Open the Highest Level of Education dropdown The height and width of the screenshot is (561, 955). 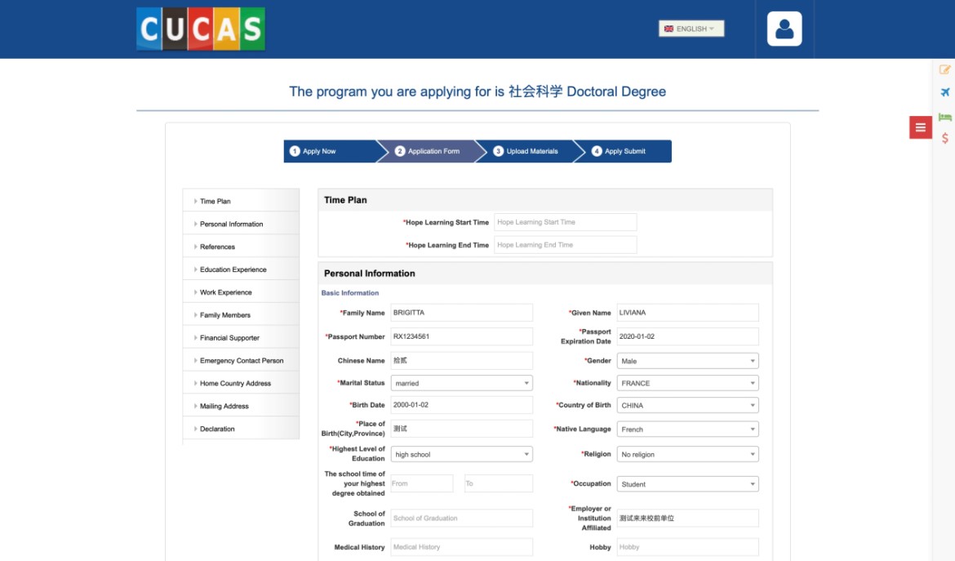tap(461, 454)
